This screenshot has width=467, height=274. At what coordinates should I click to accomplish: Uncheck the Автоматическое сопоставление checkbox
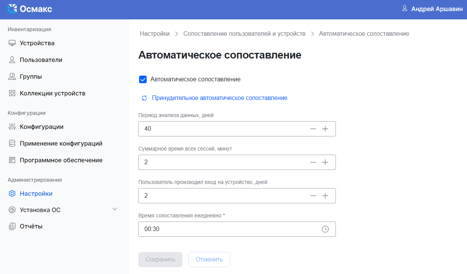click(x=143, y=79)
